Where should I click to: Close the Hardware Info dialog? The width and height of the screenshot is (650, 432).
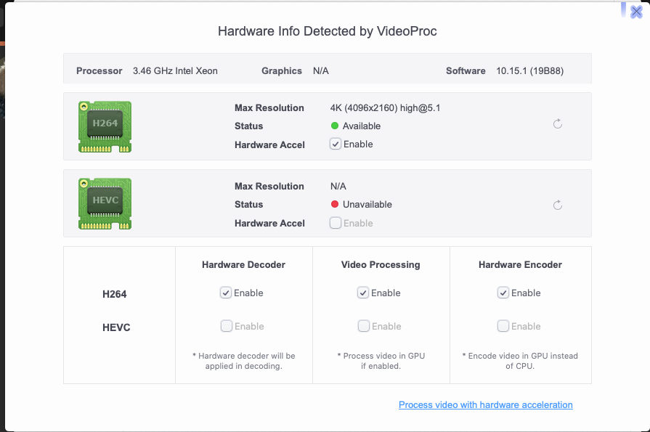(636, 12)
